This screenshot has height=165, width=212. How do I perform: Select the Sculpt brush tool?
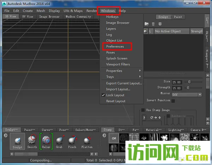tap(17, 141)
